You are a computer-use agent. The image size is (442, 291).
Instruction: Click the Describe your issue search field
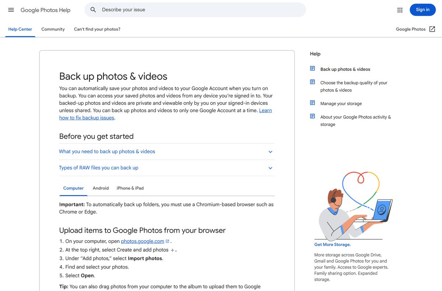[195, 10]
